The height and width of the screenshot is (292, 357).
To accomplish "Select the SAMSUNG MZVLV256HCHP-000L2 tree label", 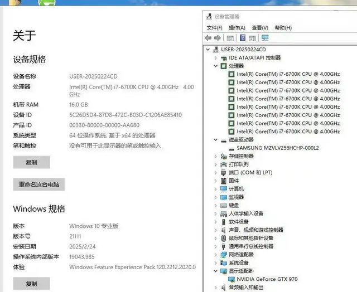I will point(278,148).
